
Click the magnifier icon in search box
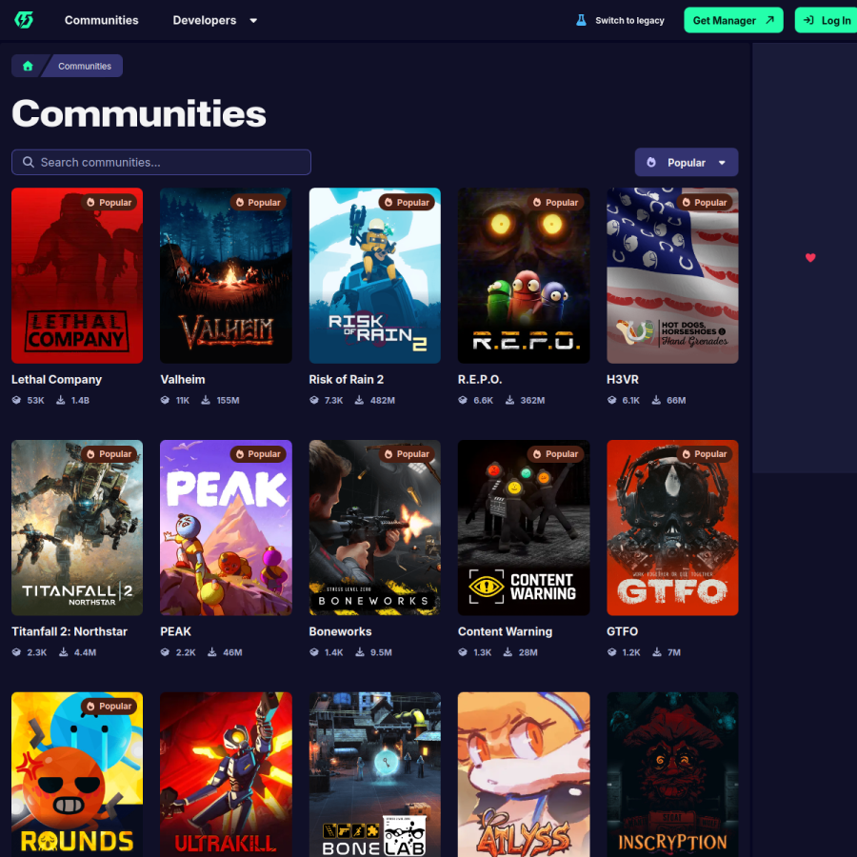pyautogui.click(x=29, y=162)
